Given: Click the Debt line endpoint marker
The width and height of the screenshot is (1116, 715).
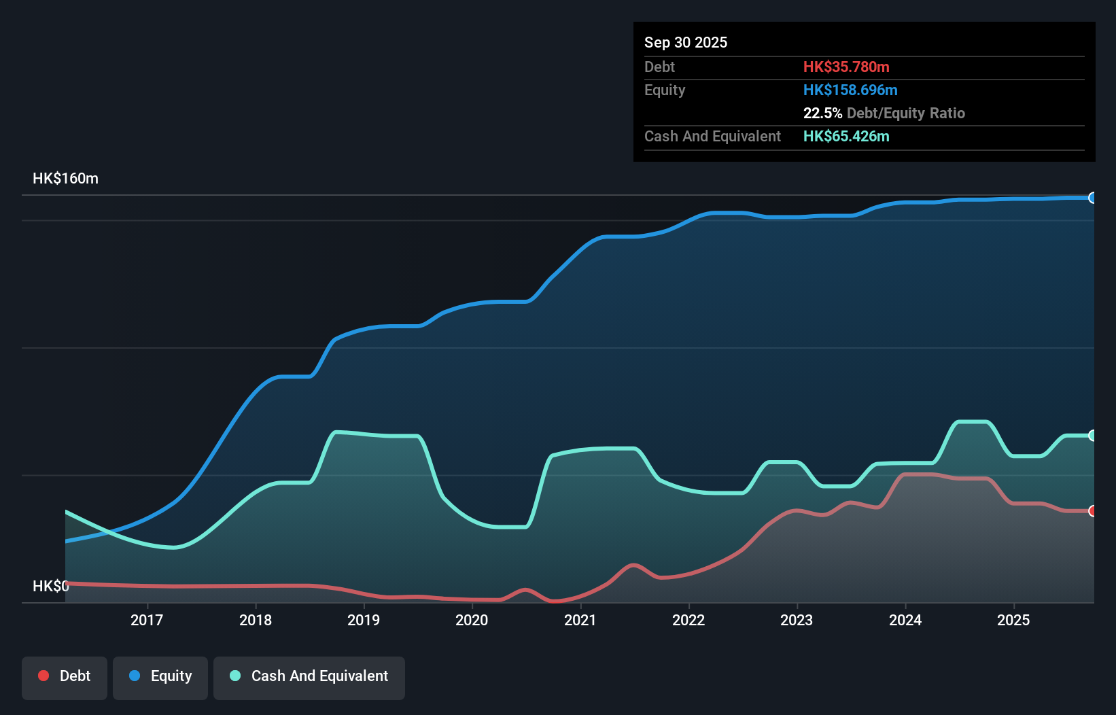Looking at the screenshot, I should point(1093,511).
